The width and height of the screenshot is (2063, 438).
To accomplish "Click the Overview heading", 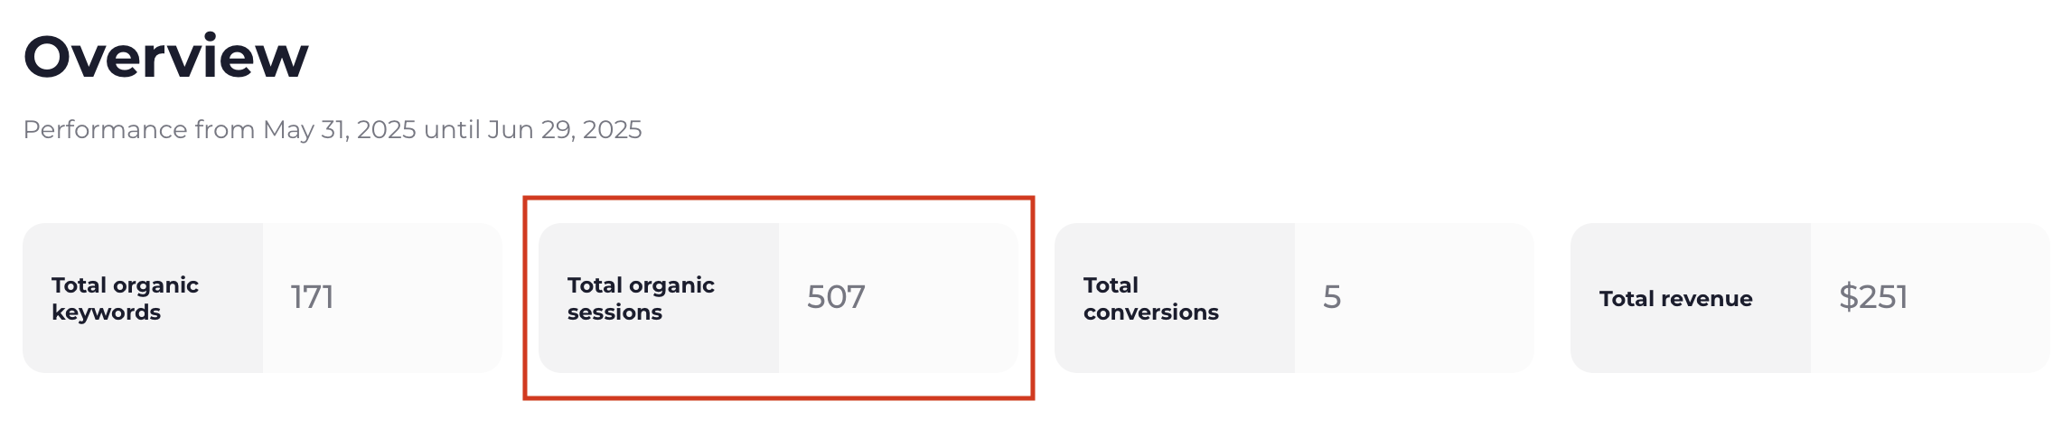I will [x=165, y=57].
